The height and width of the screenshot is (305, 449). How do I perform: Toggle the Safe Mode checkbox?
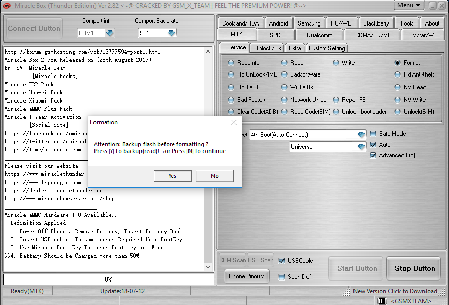coord(373,134)
